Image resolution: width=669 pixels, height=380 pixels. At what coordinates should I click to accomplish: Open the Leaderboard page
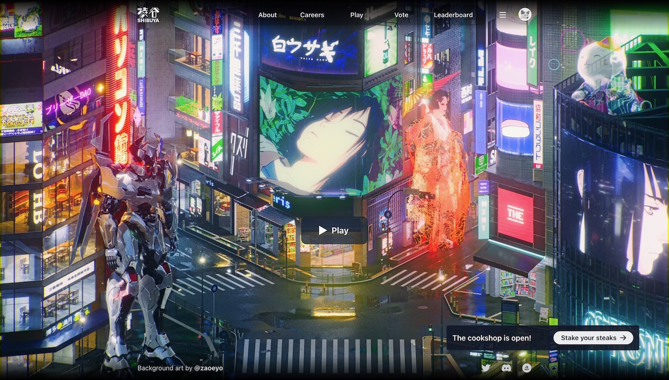tap(453, 15)
